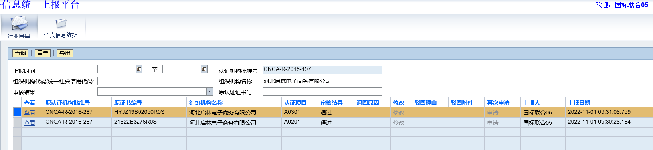Click the 查询 button
653x150 pixels.
click(20, 53)
